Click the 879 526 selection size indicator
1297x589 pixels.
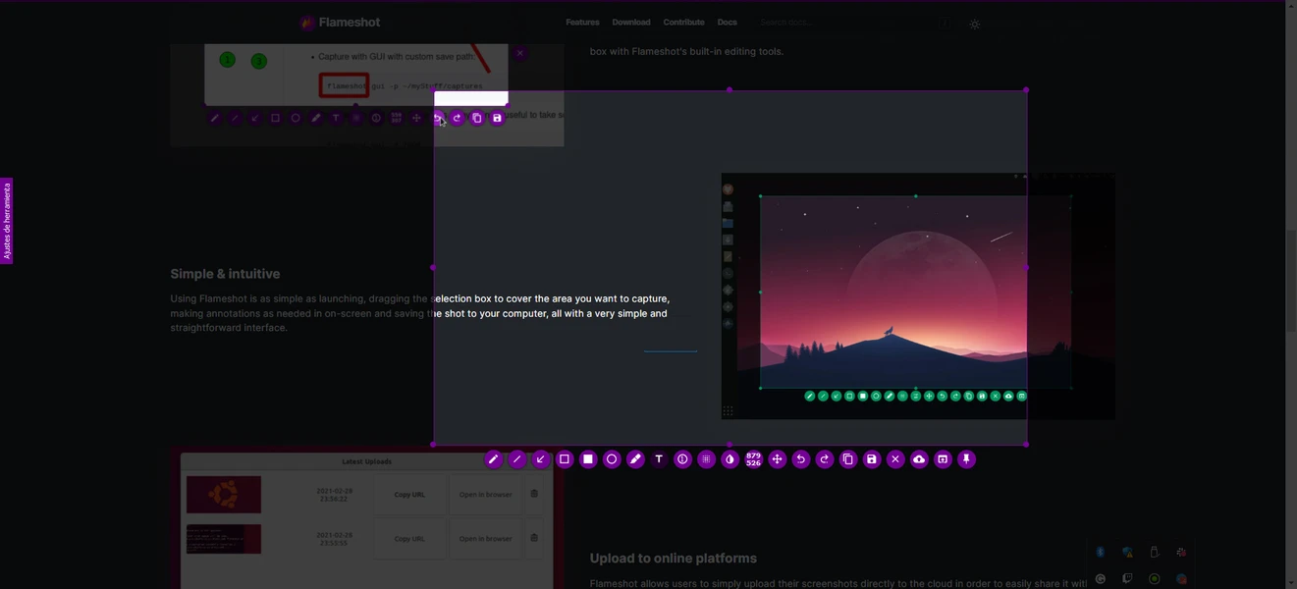pyautogui.click(x=753, y=459)
